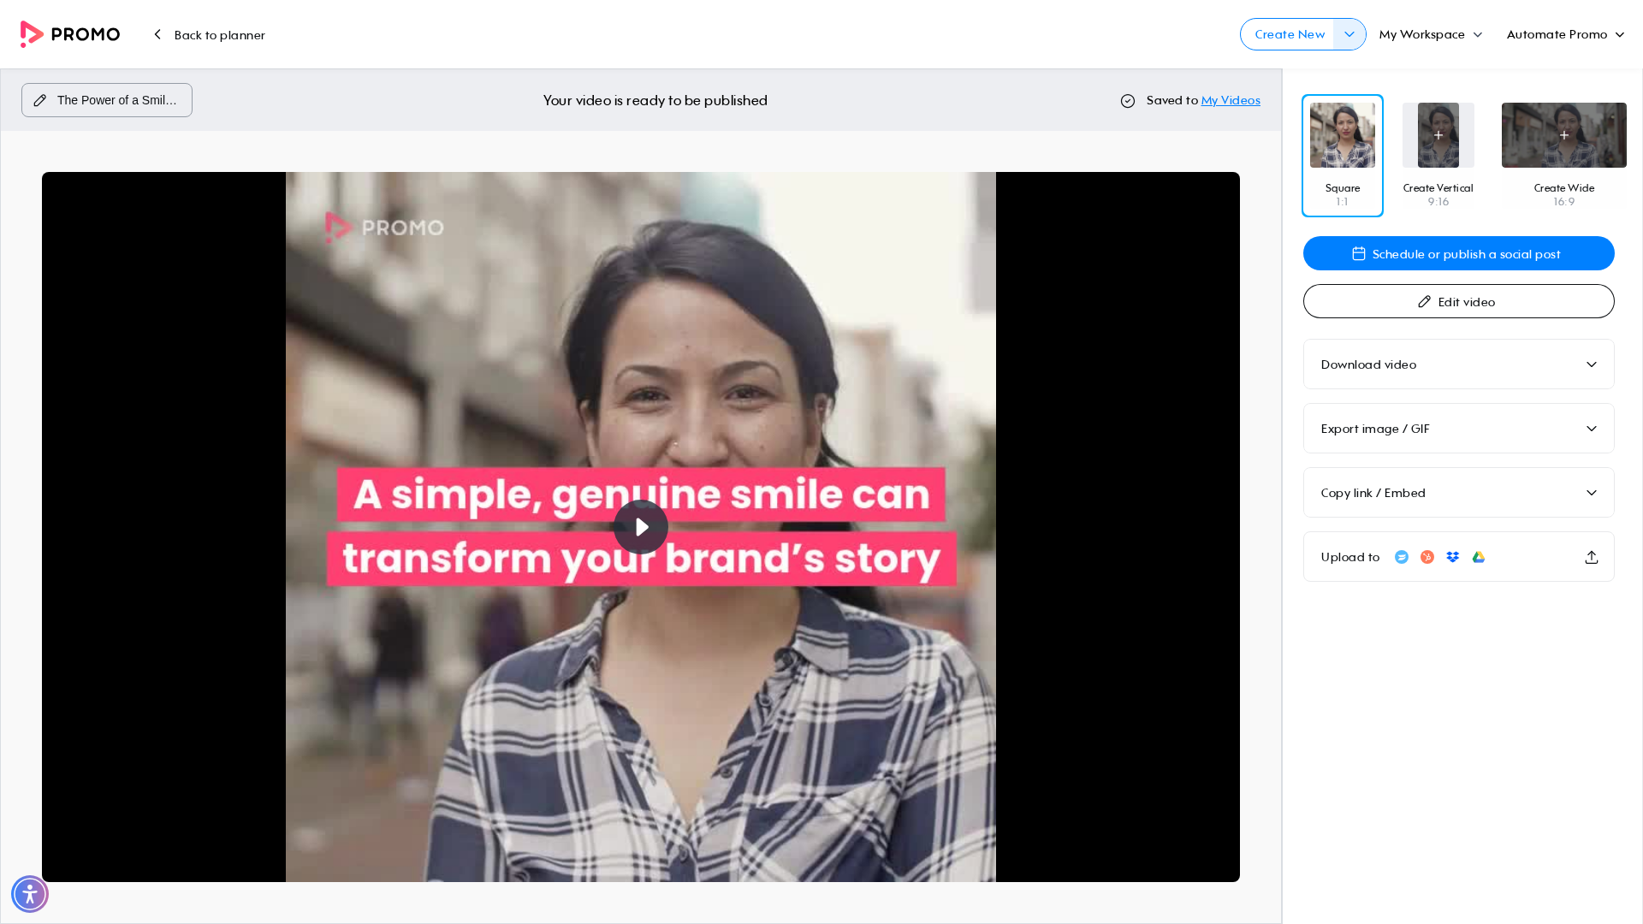Open My Workspace menu
1643x924 pixels.
[1431, 34]
